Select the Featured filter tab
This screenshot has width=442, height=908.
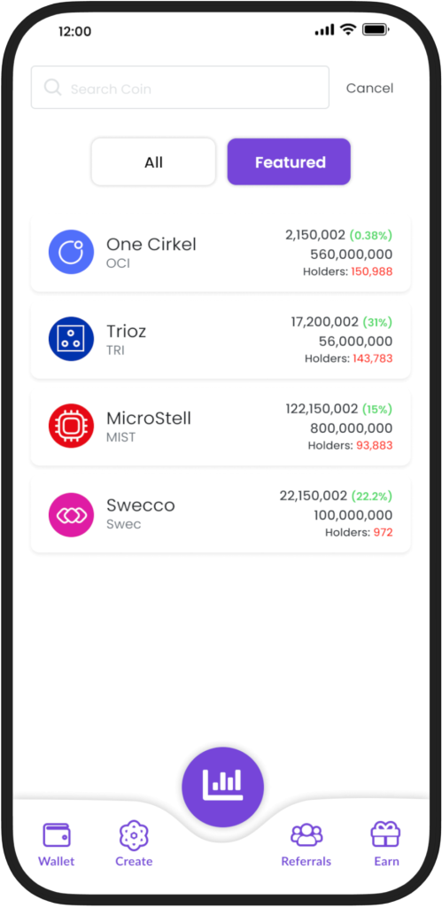pos(290,162)
